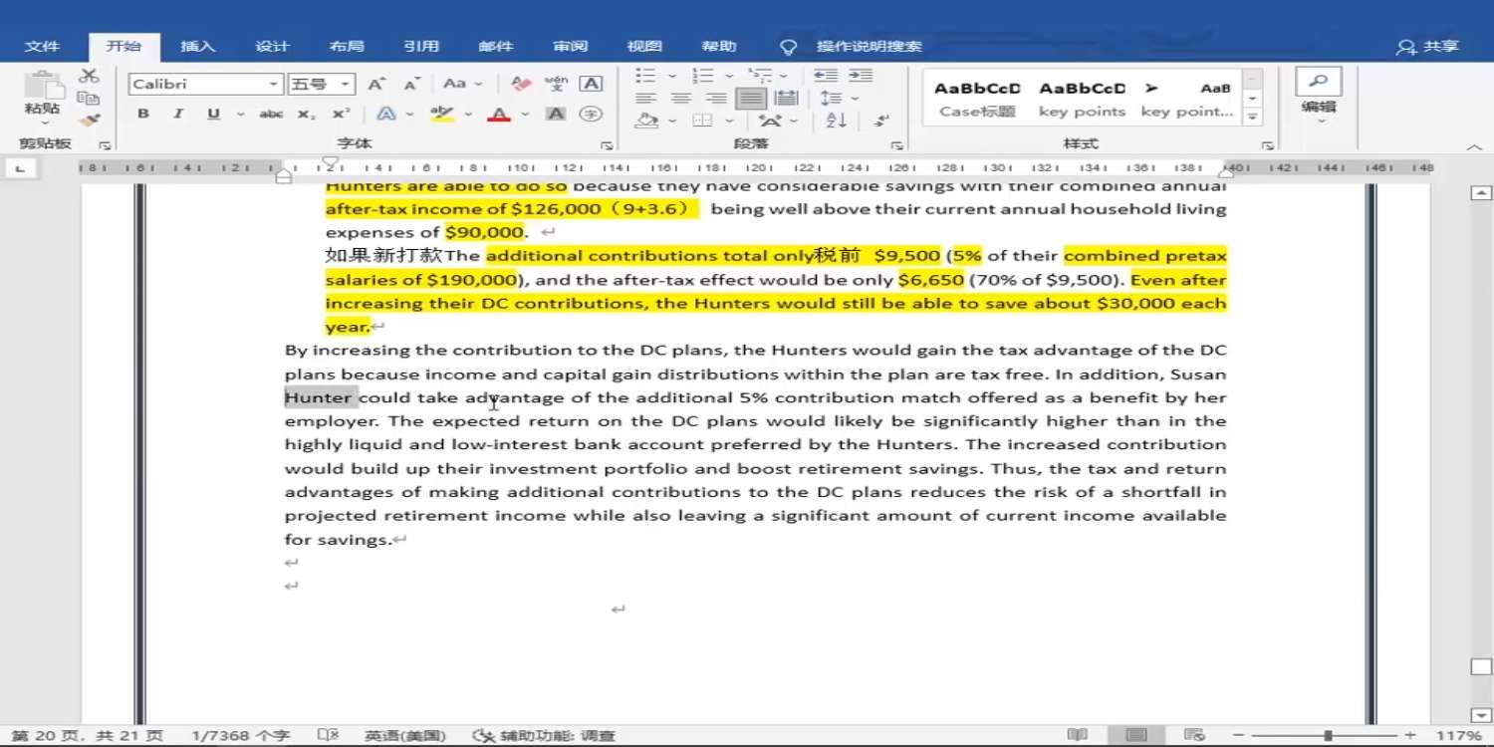Viewport: 1494px width, 747px height.
Task: Apply the first 'key points' style
Action: (1083, 100)
